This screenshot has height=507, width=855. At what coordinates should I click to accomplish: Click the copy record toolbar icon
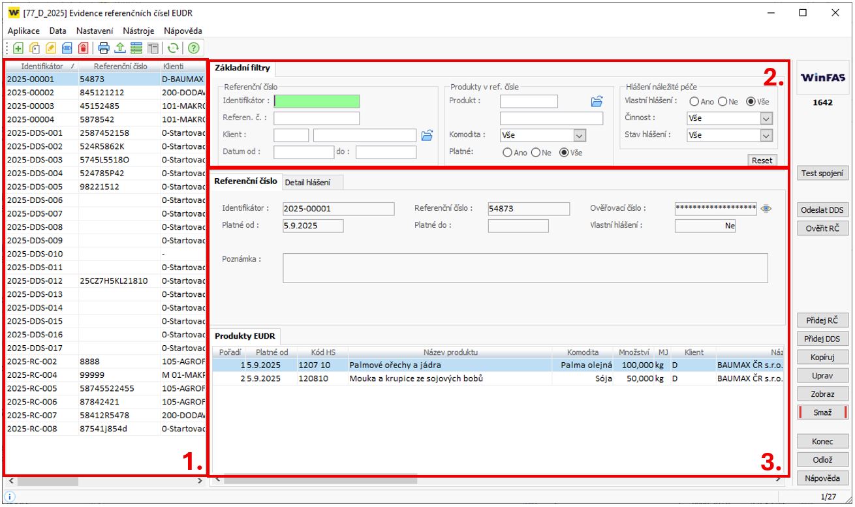tap(35, 48)
